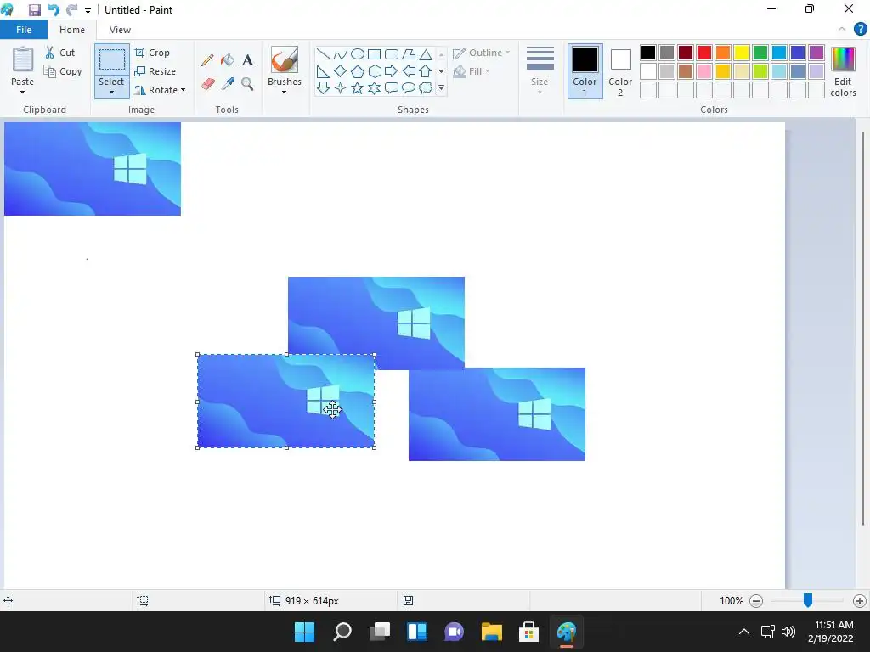This screenshot has height=652, width=870.
Task: Select the Pencil tool
Action: tap(207, 60)
